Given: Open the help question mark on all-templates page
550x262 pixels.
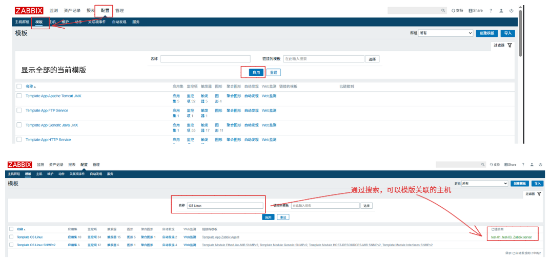Looking at the screenshot, I should 491,11.
